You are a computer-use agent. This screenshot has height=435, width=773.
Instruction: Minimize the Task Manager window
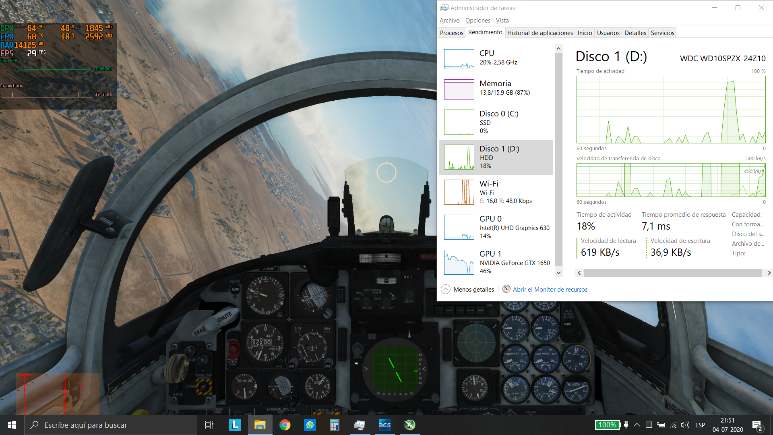(x=715, y=8)
